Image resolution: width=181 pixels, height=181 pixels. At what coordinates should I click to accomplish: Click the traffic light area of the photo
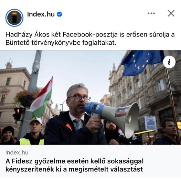coord(18,114)
